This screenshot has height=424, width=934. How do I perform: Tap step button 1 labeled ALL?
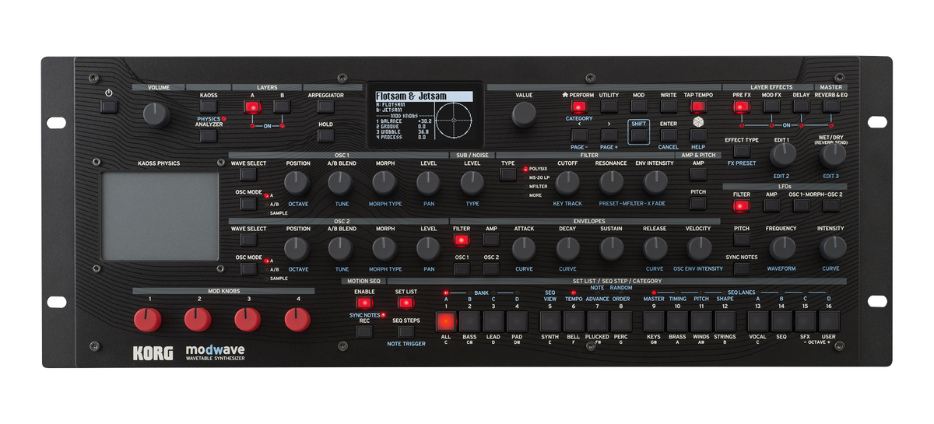(446, 321)
